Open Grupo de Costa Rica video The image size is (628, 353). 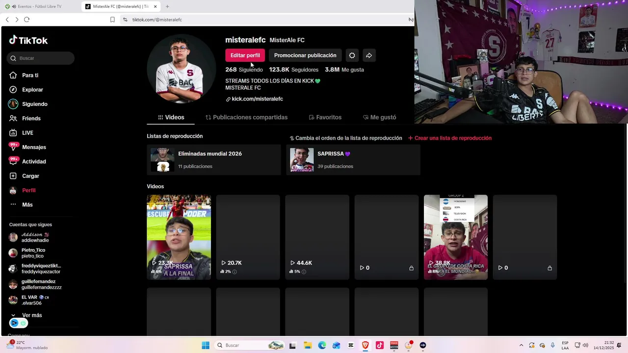[456, 237]
